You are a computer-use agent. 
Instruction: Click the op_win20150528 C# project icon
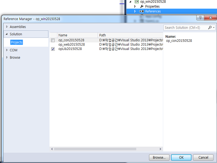137,2
